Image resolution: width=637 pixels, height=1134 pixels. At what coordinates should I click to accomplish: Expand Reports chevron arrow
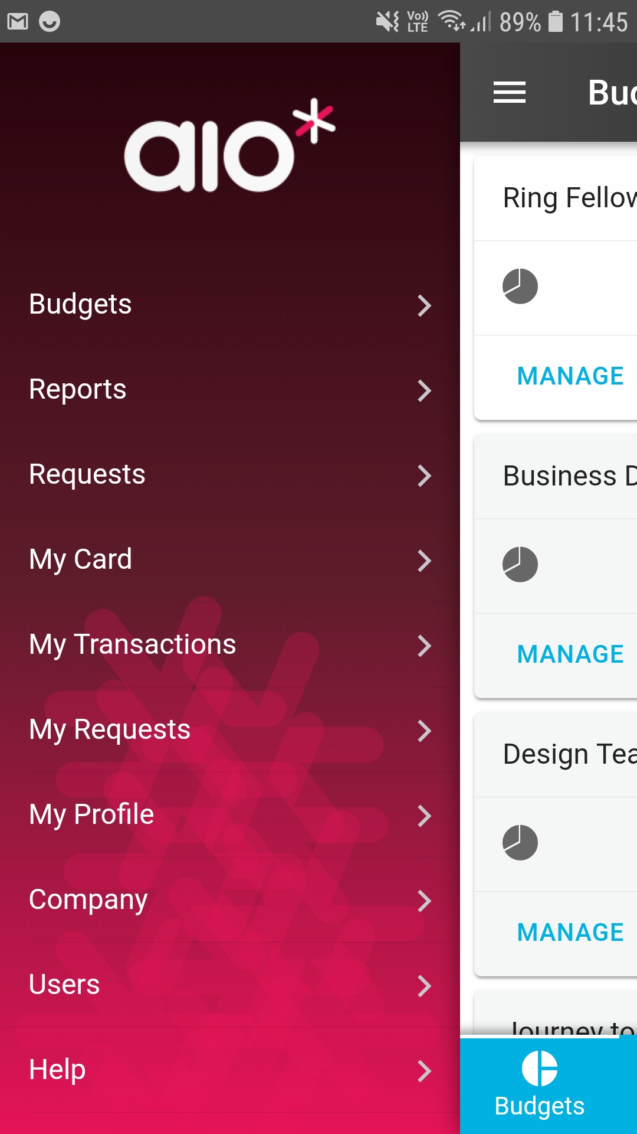click(424, 390)
